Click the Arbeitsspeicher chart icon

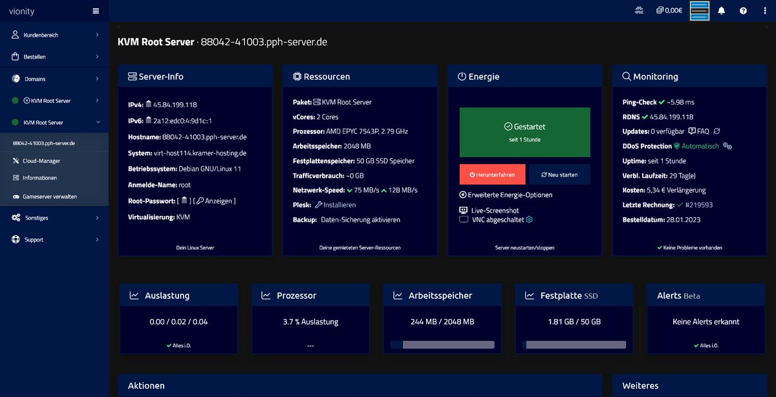(x=398, y=295)
